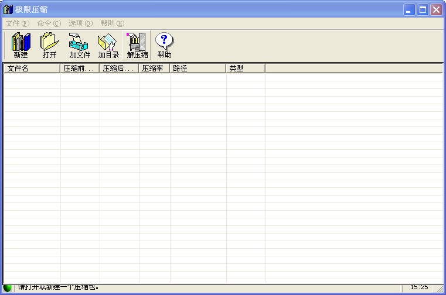This screenshot has width=446, height=295.
Task: Open help via the 帮助 question-mark icon
Action: click(164, 45)
